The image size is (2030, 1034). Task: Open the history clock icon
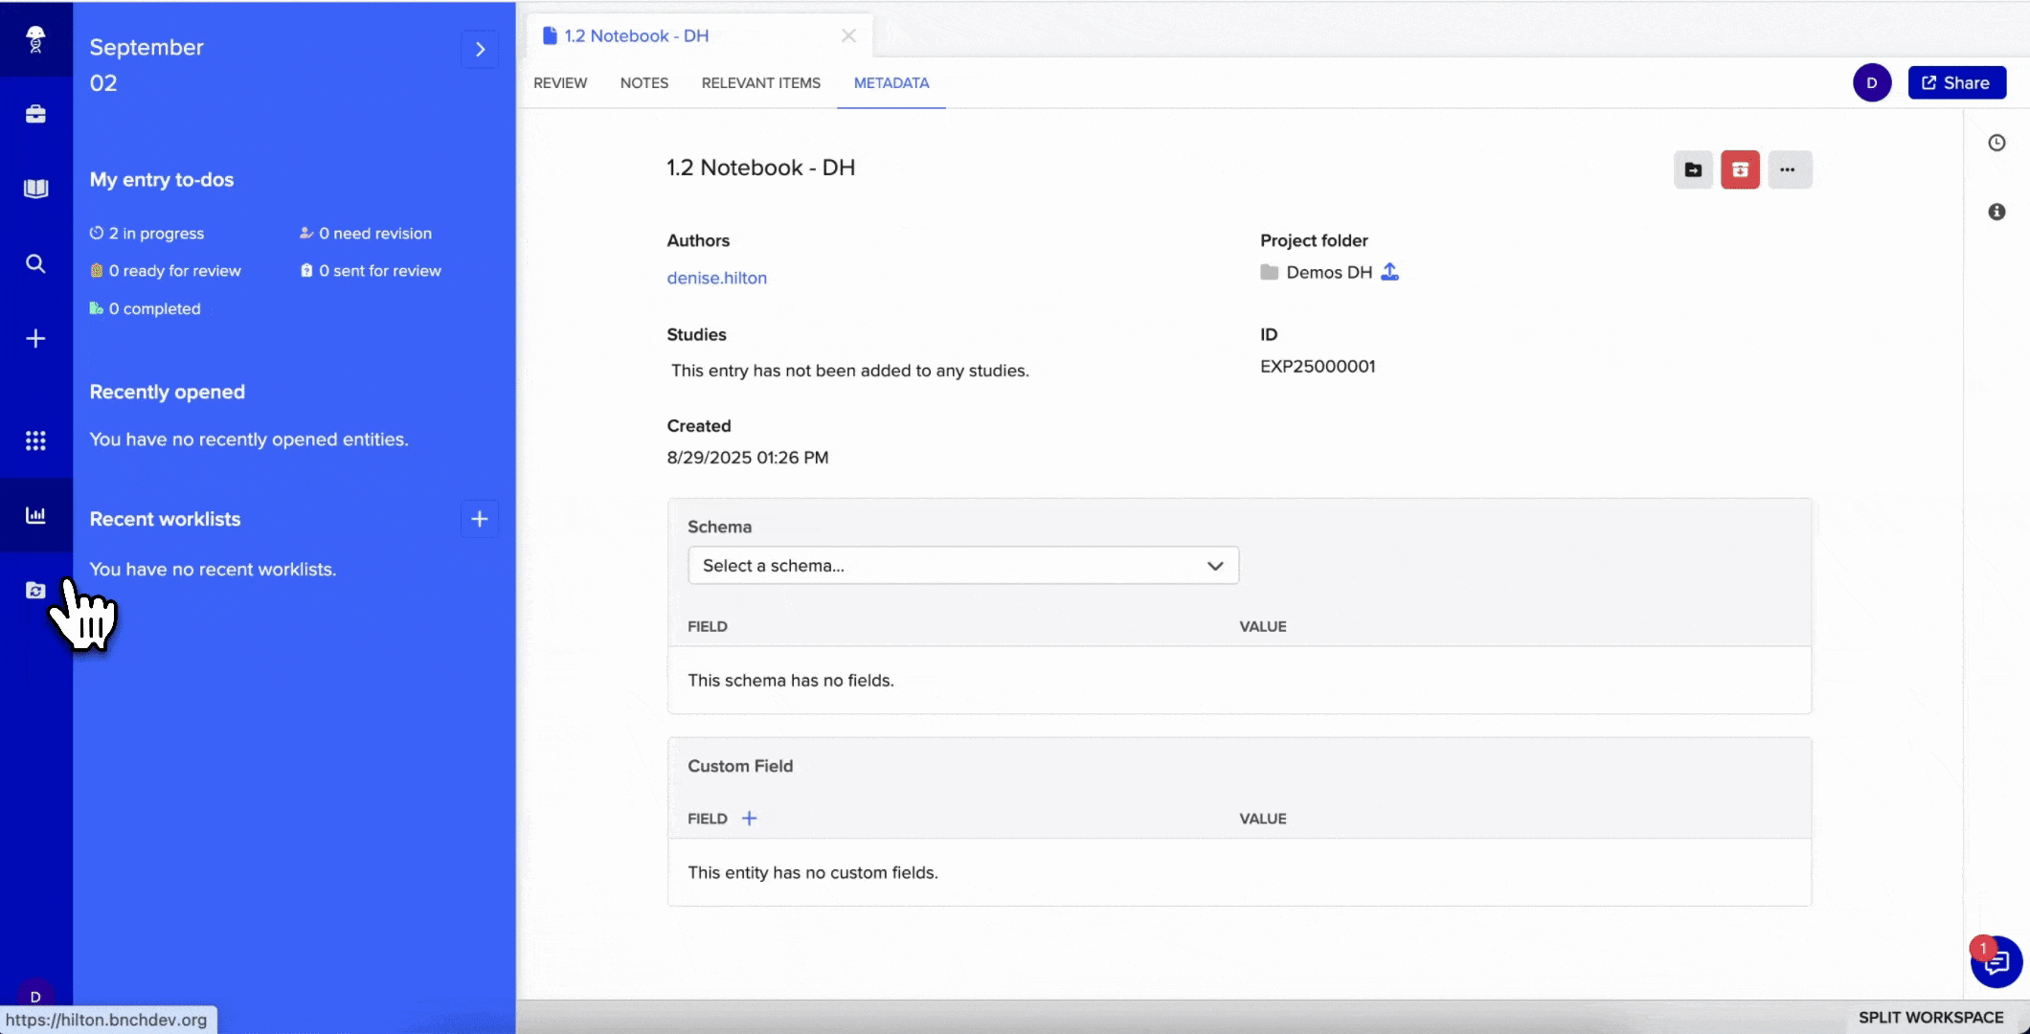coord(1996,143)
